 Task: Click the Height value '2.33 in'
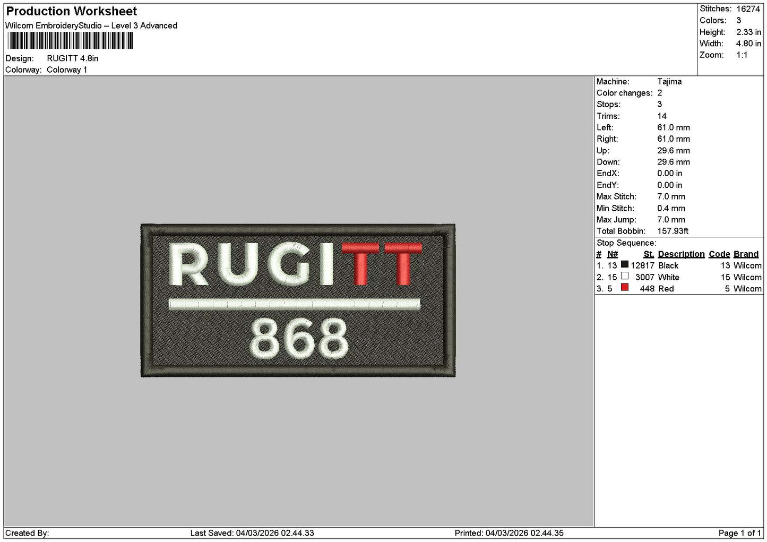pos(748,32)
